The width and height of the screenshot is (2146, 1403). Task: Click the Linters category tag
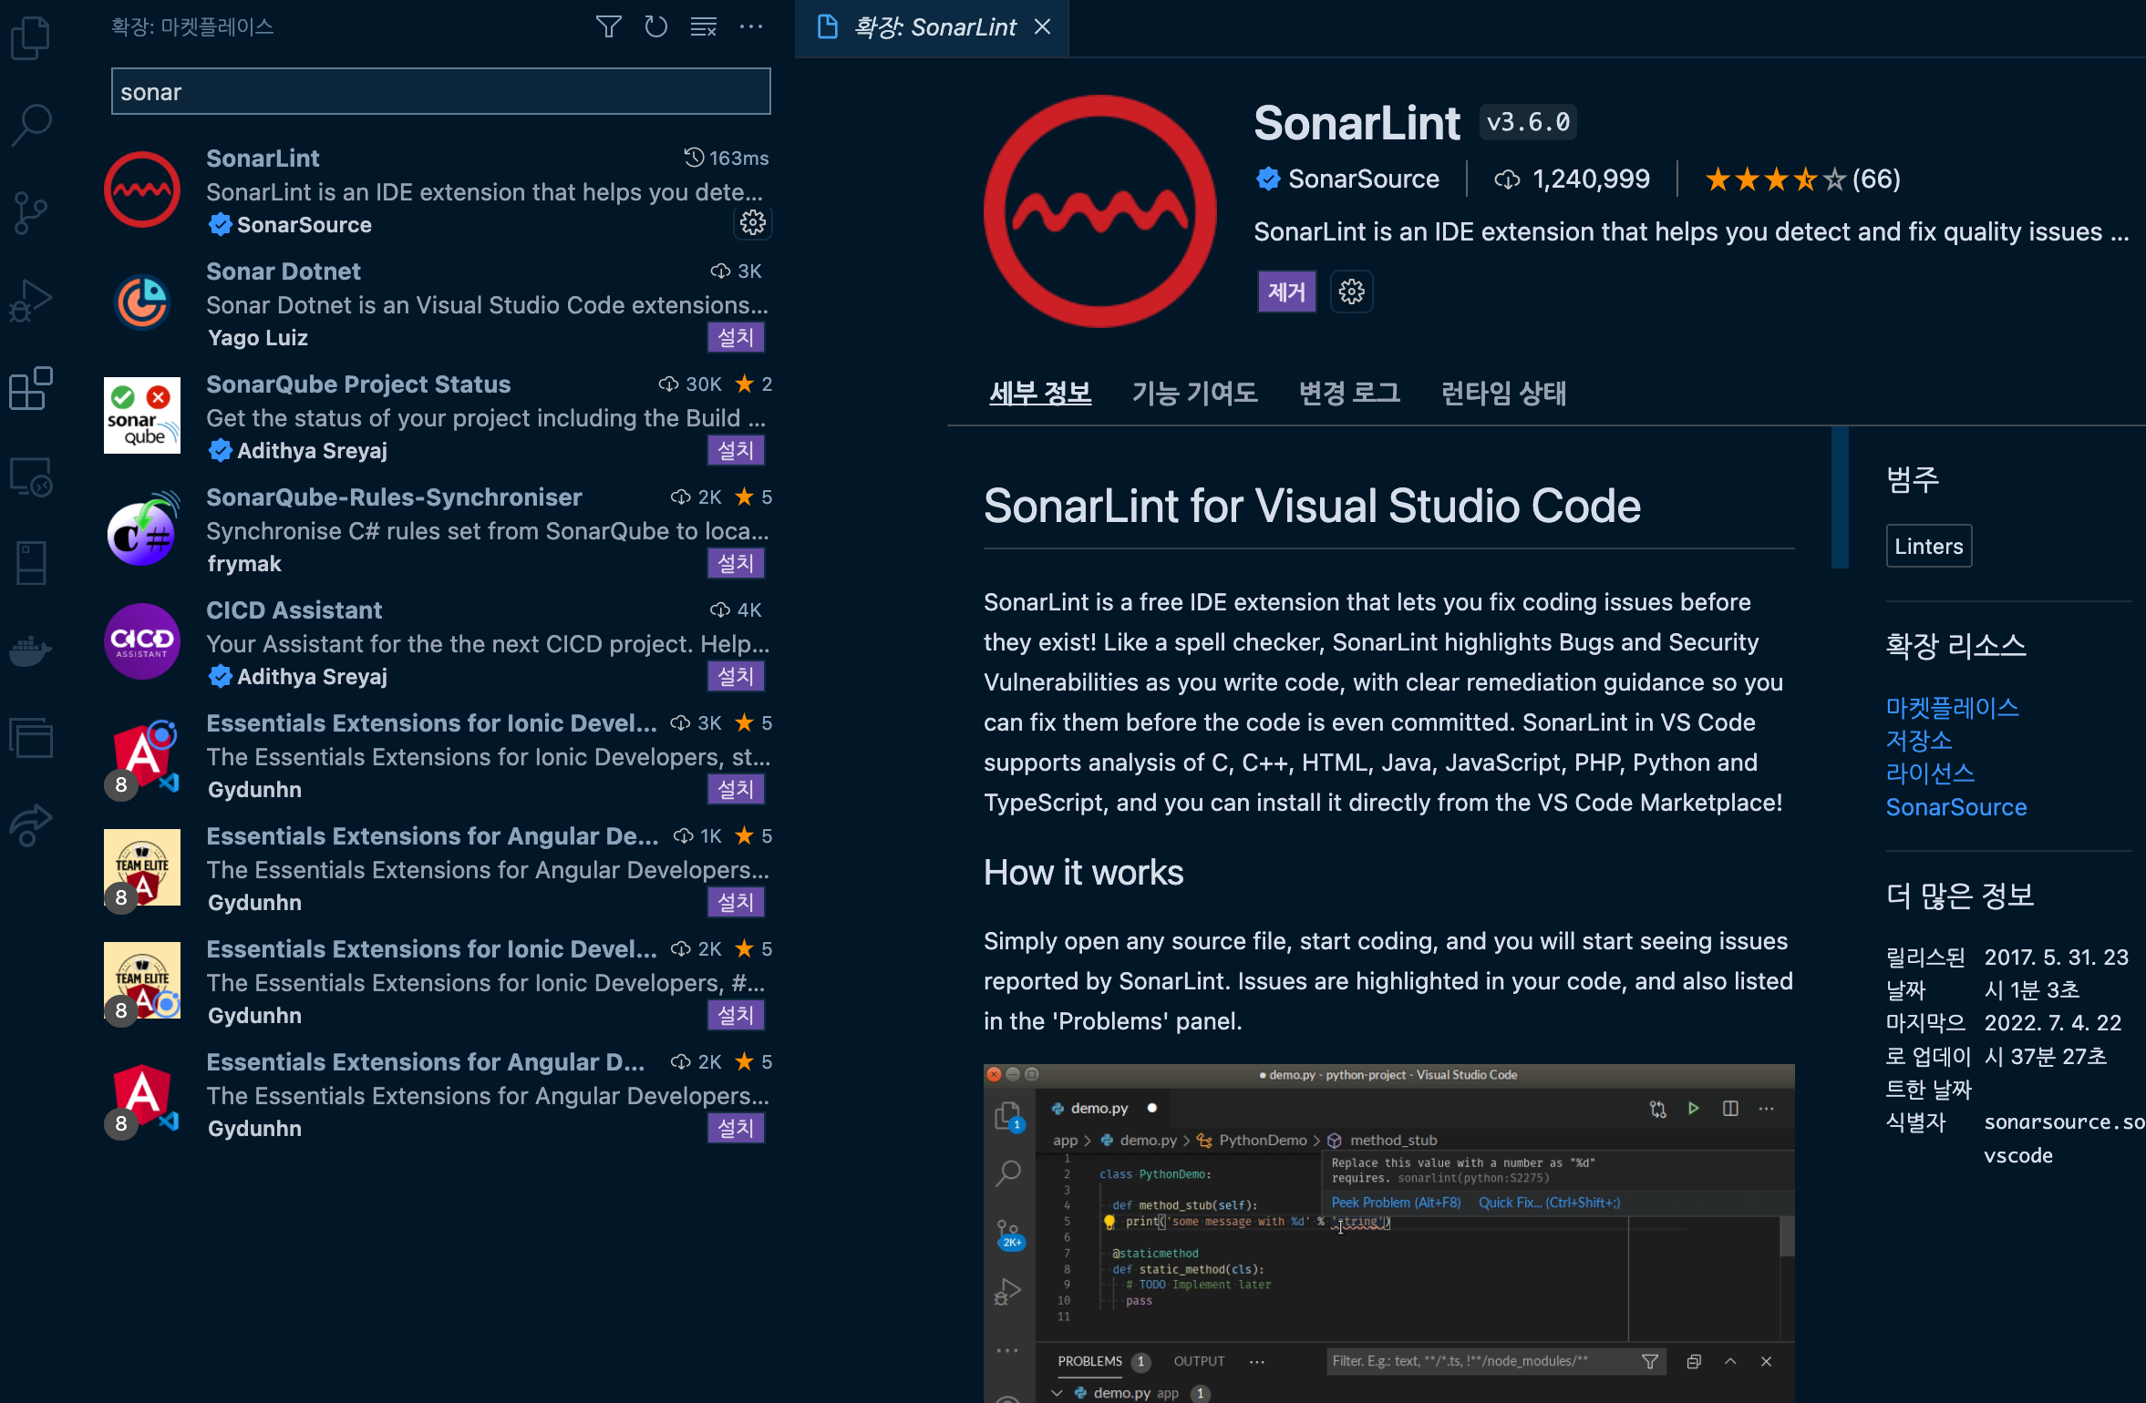[1929, 546]
